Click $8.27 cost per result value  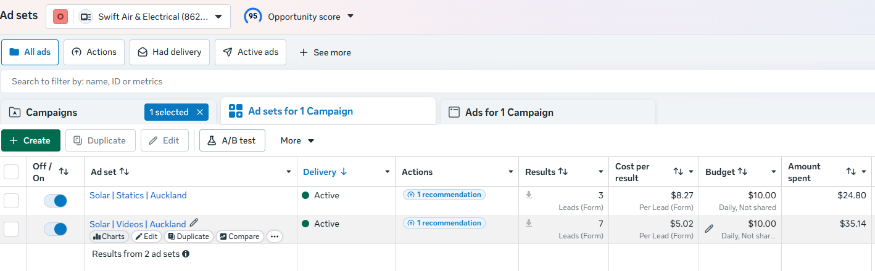point(682,195)
